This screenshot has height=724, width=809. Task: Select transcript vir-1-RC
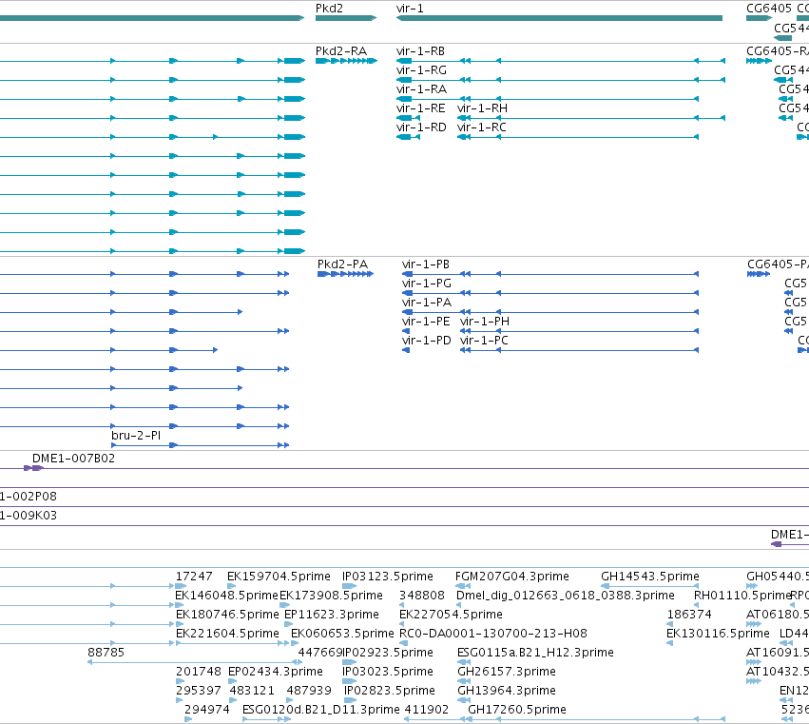(482, 127)
